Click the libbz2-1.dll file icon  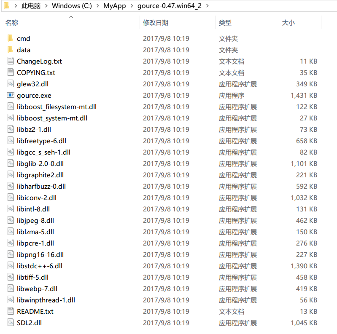[11, 129]
